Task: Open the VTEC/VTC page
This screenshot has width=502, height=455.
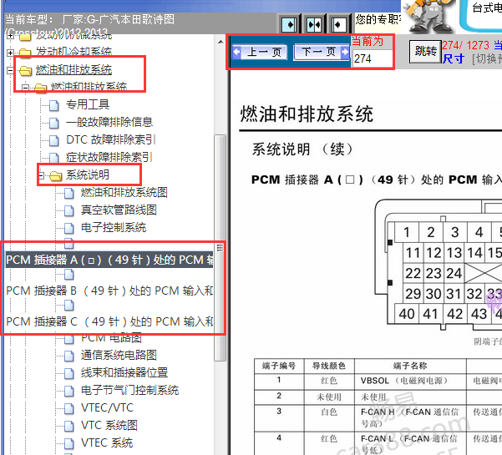Action: tap(107, 407)
